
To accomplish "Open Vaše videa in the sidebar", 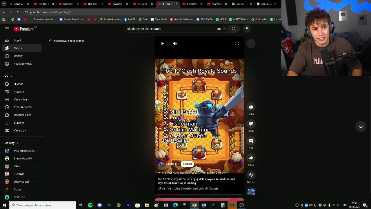I will [22, 99].
